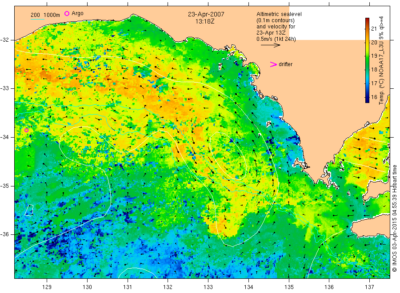
Task: Click the color bar value 17
Action: [x=374, y=83]
